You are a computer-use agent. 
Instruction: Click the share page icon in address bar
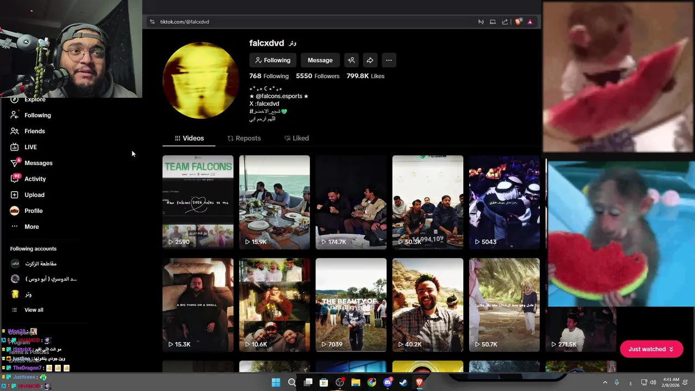[505, 22]
